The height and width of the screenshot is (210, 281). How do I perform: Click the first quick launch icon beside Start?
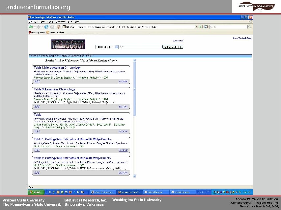pyautogui.click(x=50, y=192)
